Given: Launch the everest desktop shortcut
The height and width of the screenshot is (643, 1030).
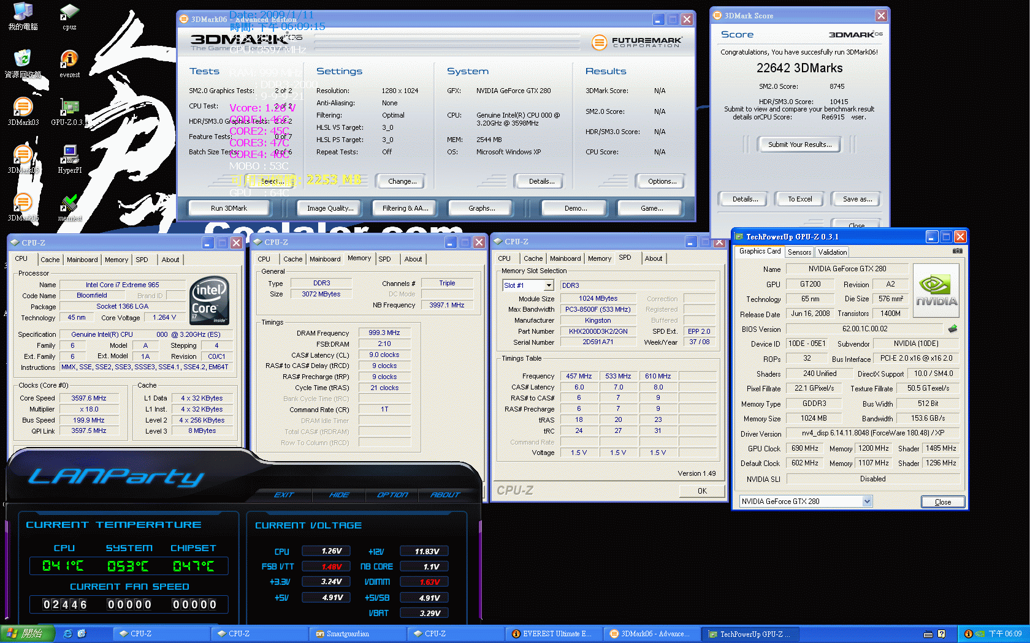Looking at the screenshot, I should [69, 64].
